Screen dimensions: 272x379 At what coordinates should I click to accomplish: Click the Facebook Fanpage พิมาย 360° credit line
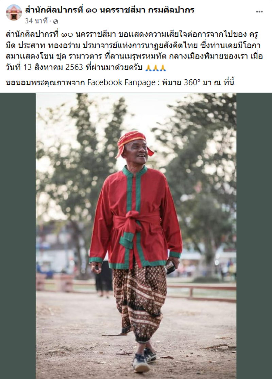point(120,83)
